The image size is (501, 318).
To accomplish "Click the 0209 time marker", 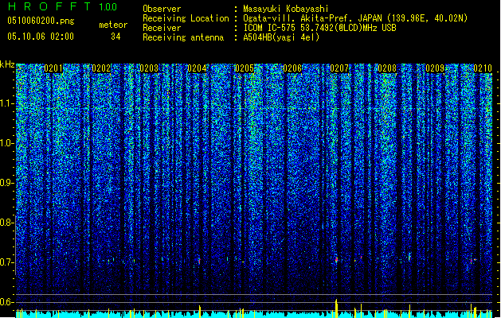I will click(435, 68).
